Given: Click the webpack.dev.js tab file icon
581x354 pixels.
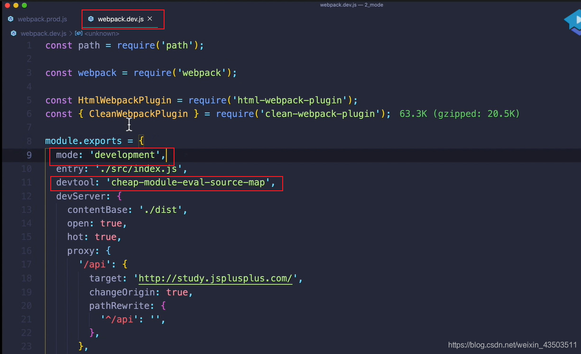Looking at the screenshot, I should (x=91, y=19).
